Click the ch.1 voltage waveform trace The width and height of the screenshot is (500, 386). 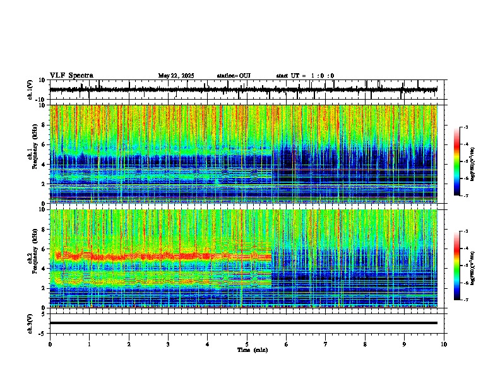243,90
